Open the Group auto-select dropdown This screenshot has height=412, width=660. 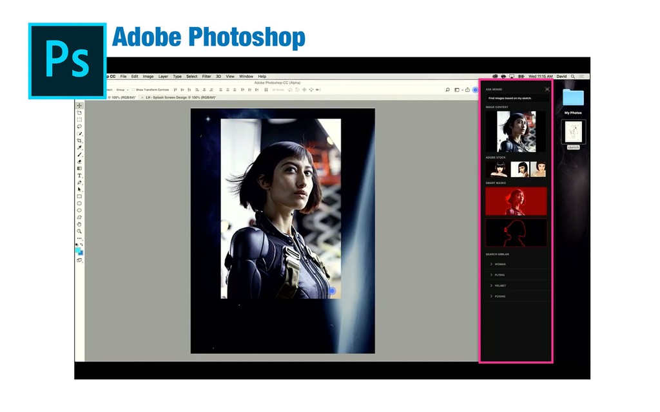pos(122,89)
